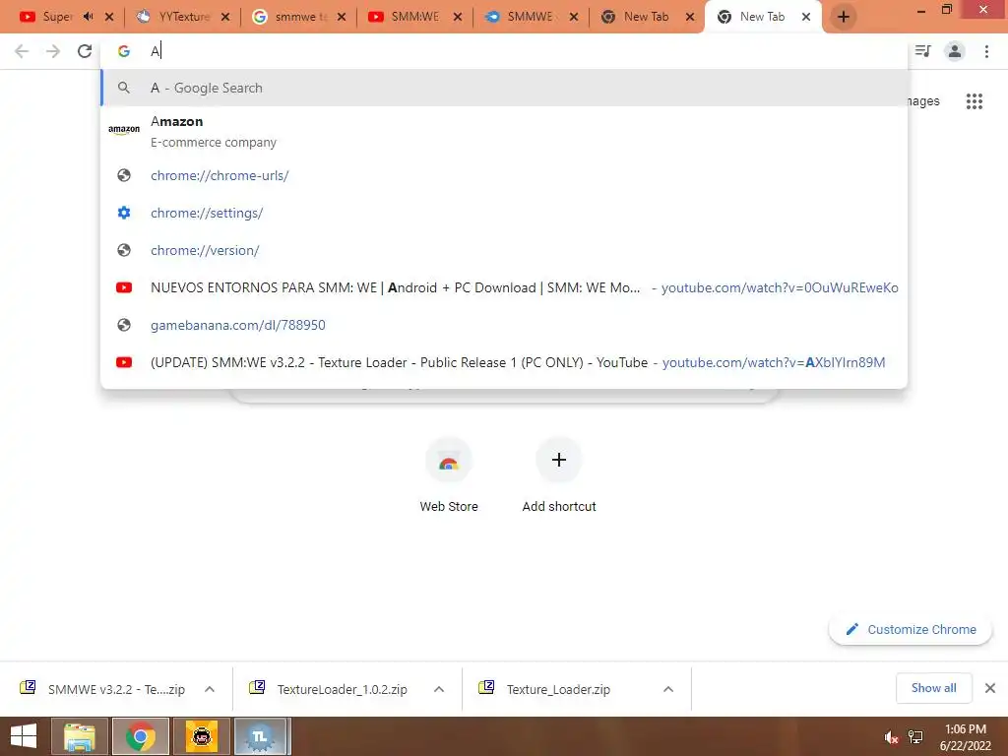Click the network tray icon

[x=915, y=737]
